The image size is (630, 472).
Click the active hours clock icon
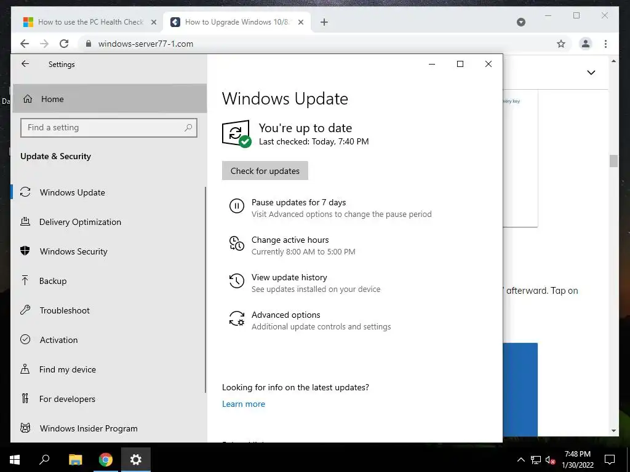tap(237, 243)
